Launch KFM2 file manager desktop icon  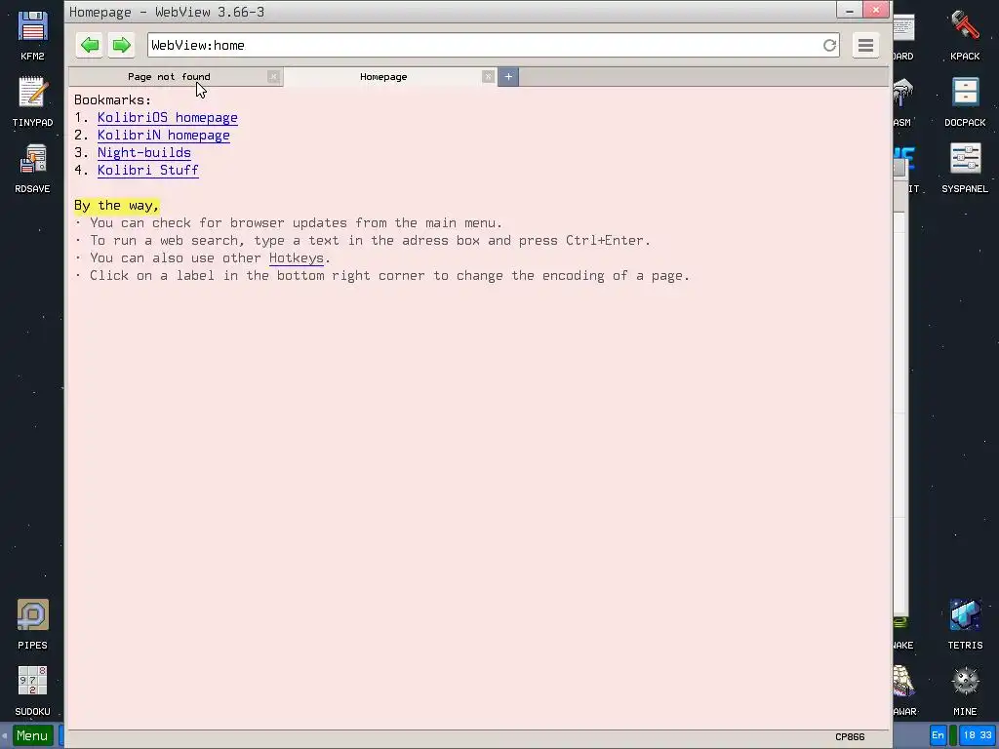click(x=32, y=36)
